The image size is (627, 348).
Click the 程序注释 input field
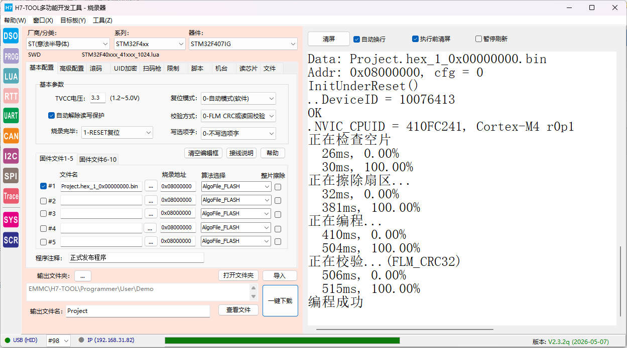coord(137,258)
